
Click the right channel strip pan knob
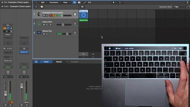24,72
